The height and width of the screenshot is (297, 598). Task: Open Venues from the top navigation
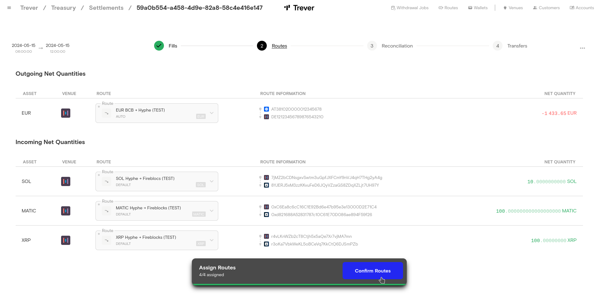[x=513, y=8]
